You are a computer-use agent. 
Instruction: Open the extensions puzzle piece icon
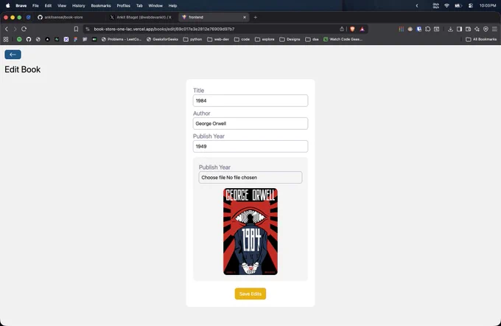(427, 29)
